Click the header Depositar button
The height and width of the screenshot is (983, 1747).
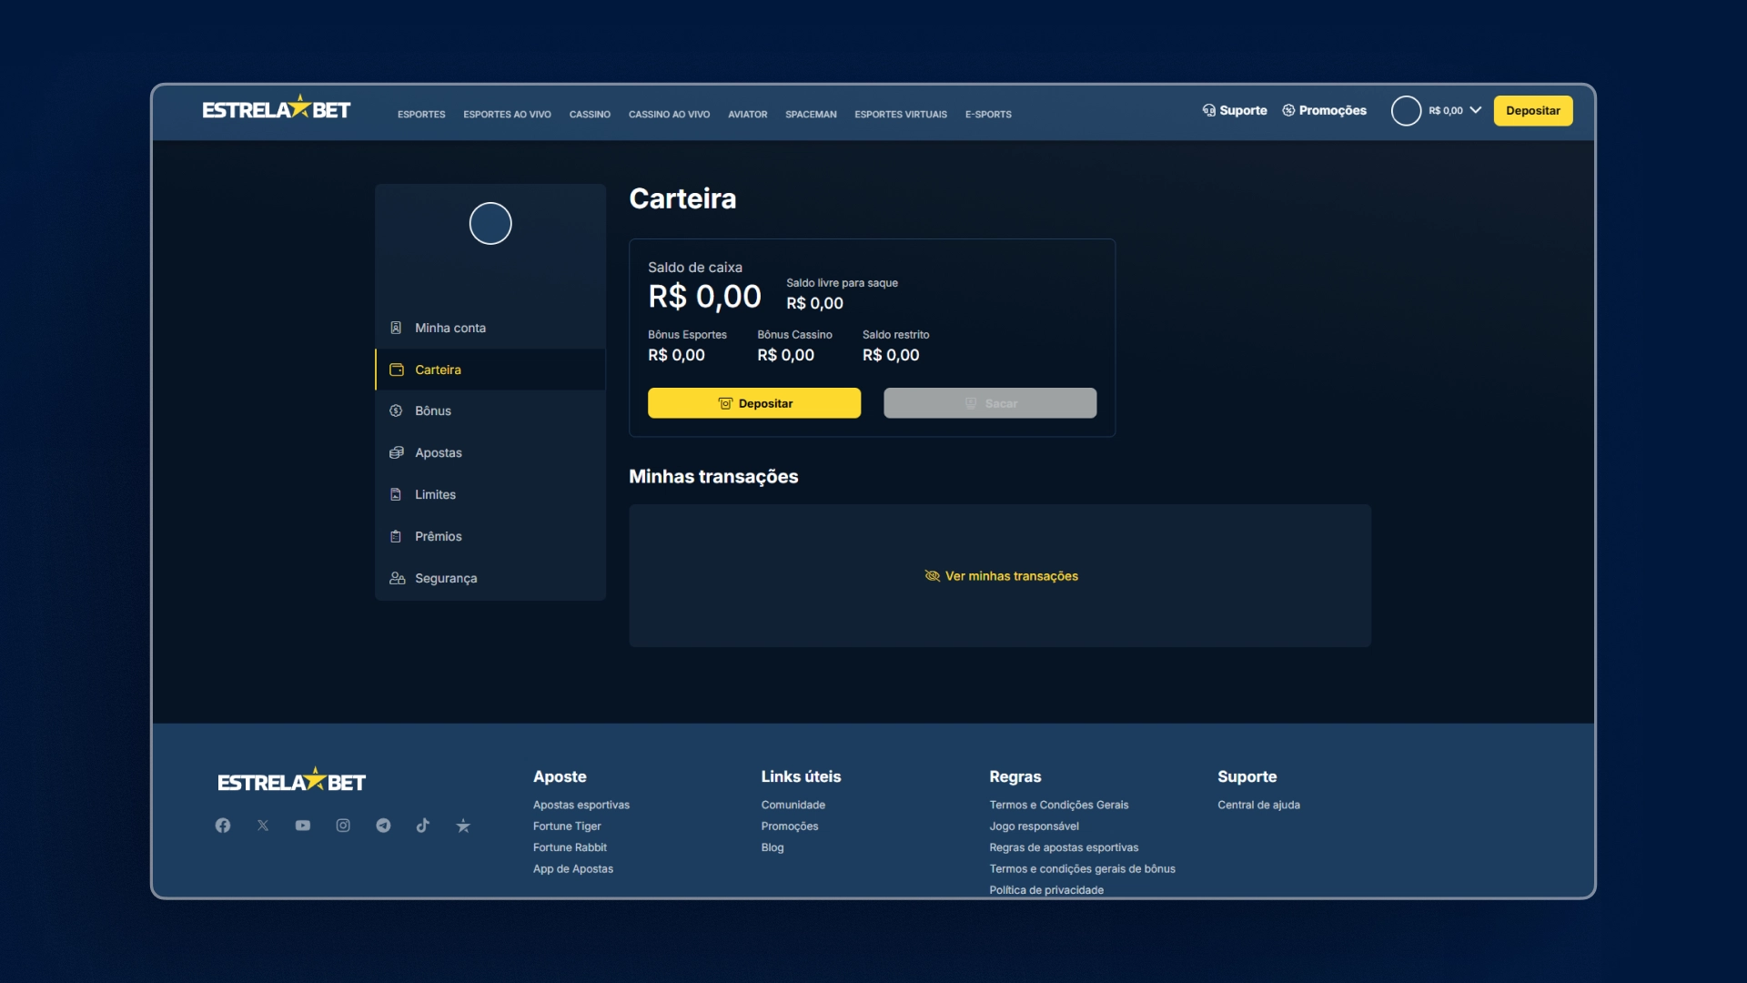[x=1532, y=111]
